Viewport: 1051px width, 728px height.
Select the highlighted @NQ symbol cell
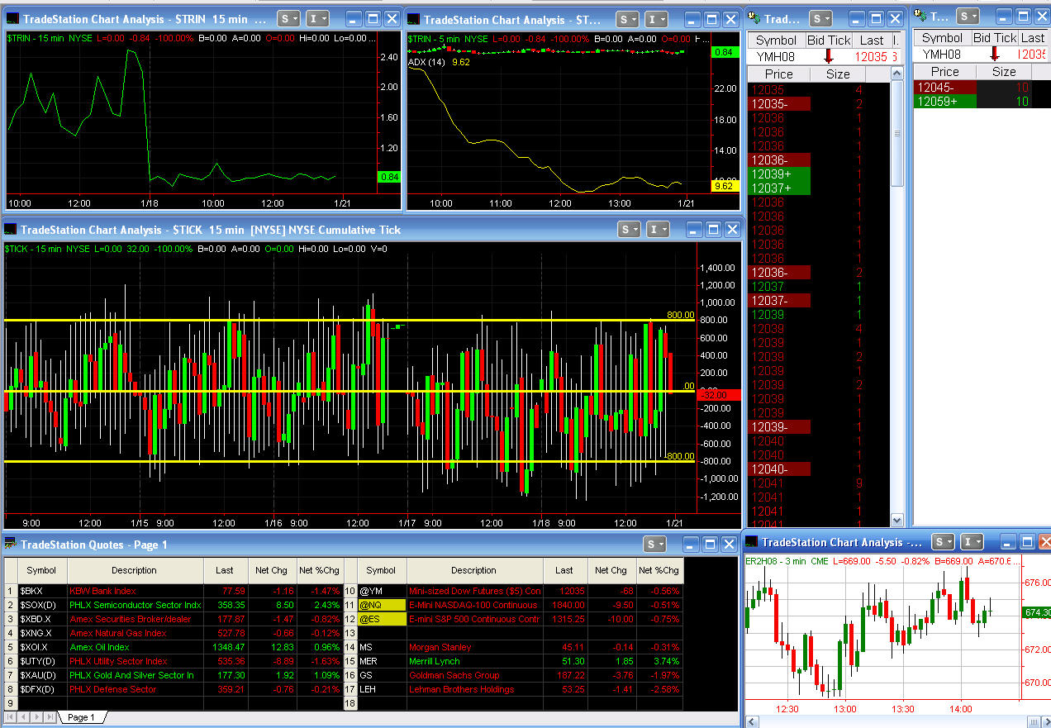point(381,606)
